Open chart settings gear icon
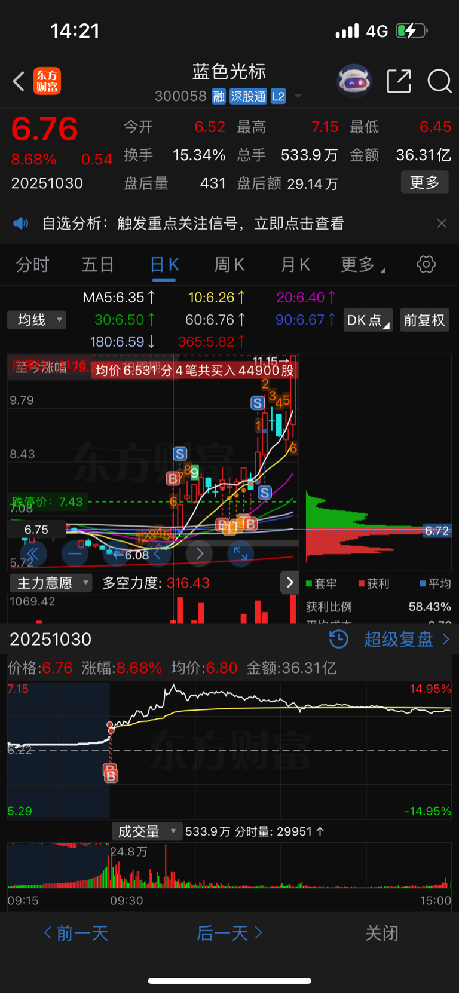 (x=426, y=264)
